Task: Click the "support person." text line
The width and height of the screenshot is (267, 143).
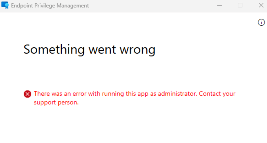Action: pos(56,102)
